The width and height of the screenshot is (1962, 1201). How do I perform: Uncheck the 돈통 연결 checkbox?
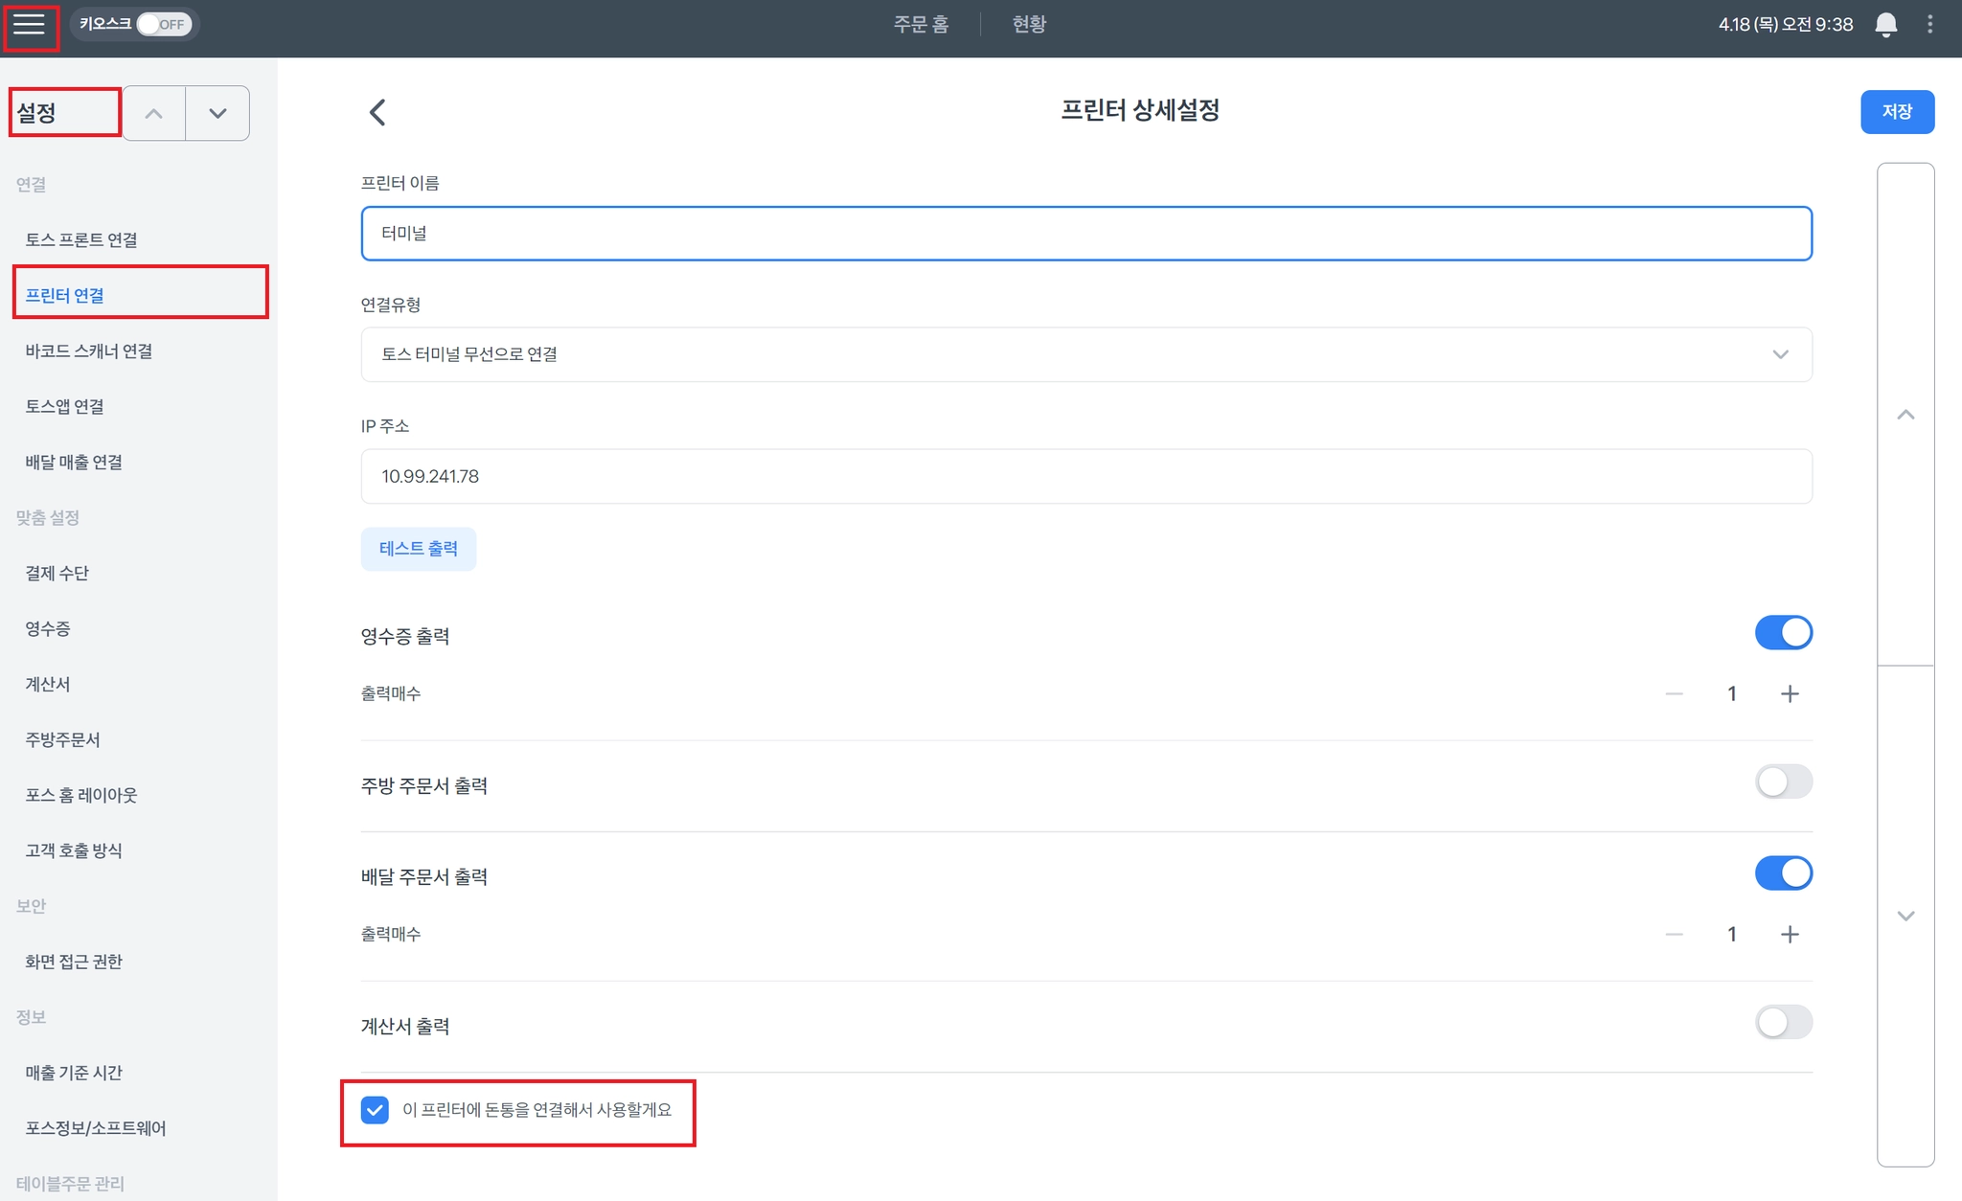coord(375,1110)
